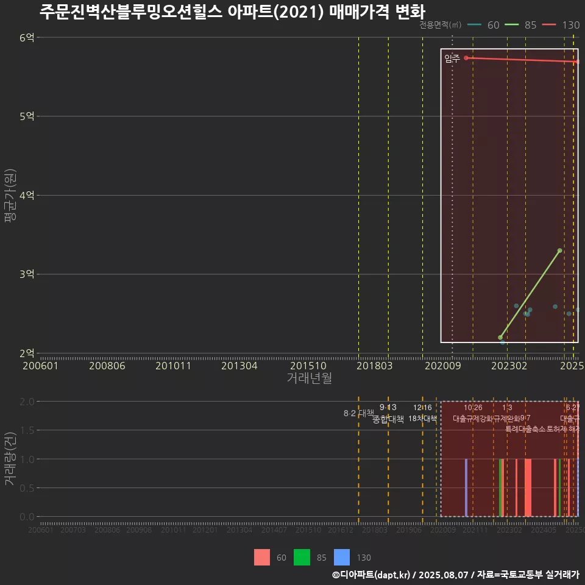Click the blue 130 swatch in bottom legend
This screenshot has height=585, width=585.
342,557
